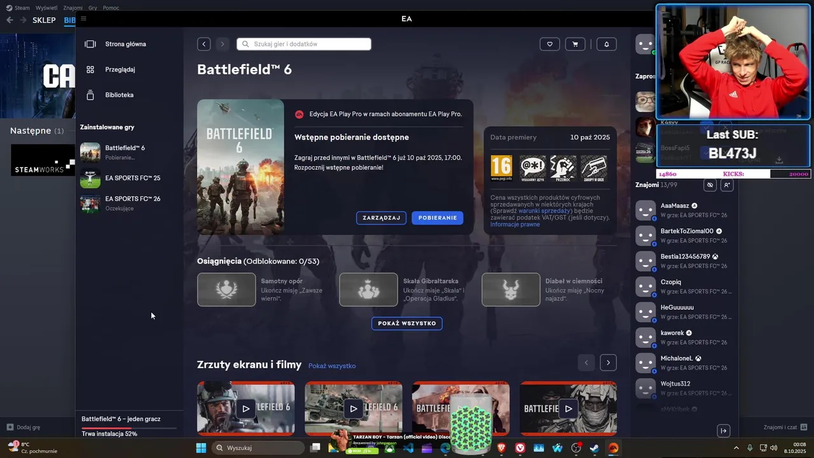Open Znajomi i czat in Steam
This screenshot has width=814, height=458.
[785, 427]
